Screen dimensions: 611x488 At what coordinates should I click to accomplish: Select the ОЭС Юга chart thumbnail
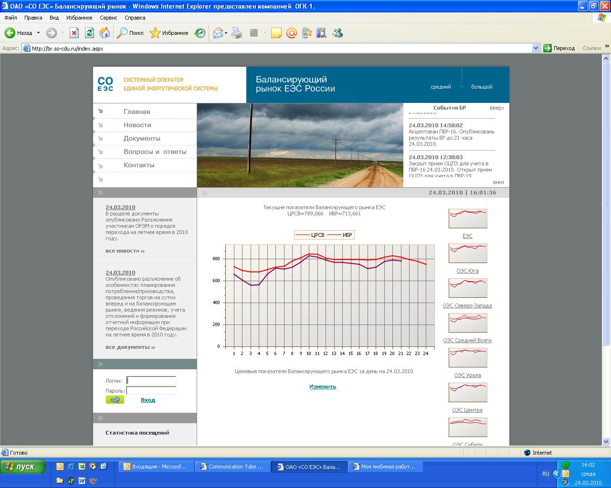click(x=468, y=254)
